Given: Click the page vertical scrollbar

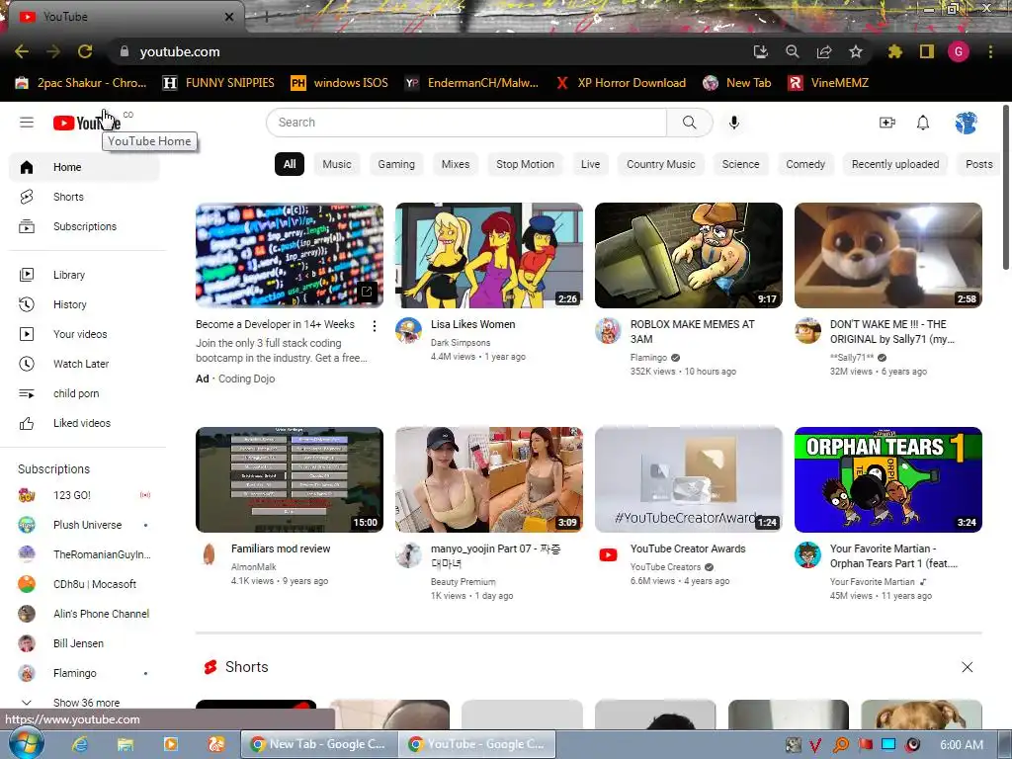Looking at the screenshot, I should click(1005, 187).
